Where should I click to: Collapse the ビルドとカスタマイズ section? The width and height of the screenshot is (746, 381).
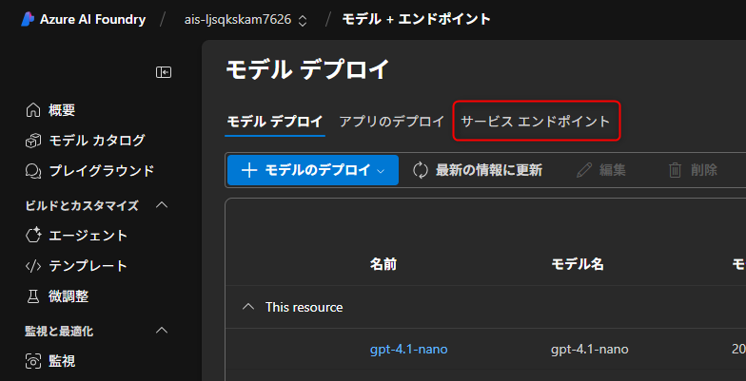click(x=161, y=205)
